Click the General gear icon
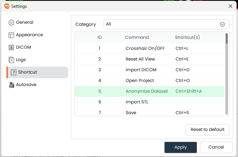 point(11,23)
